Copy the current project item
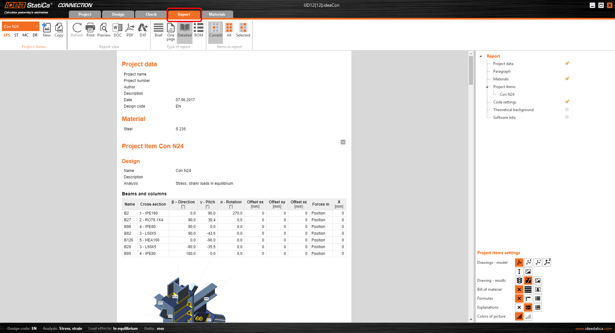This screenshot has height=333, width=615. coord(59,30)
